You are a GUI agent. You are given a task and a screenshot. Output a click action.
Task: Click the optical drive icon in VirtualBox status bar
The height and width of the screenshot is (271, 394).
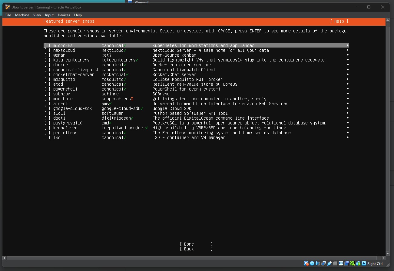point(312,263)
